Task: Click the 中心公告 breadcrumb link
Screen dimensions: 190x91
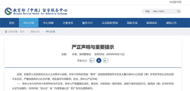Action: click(x=50, y=32)
